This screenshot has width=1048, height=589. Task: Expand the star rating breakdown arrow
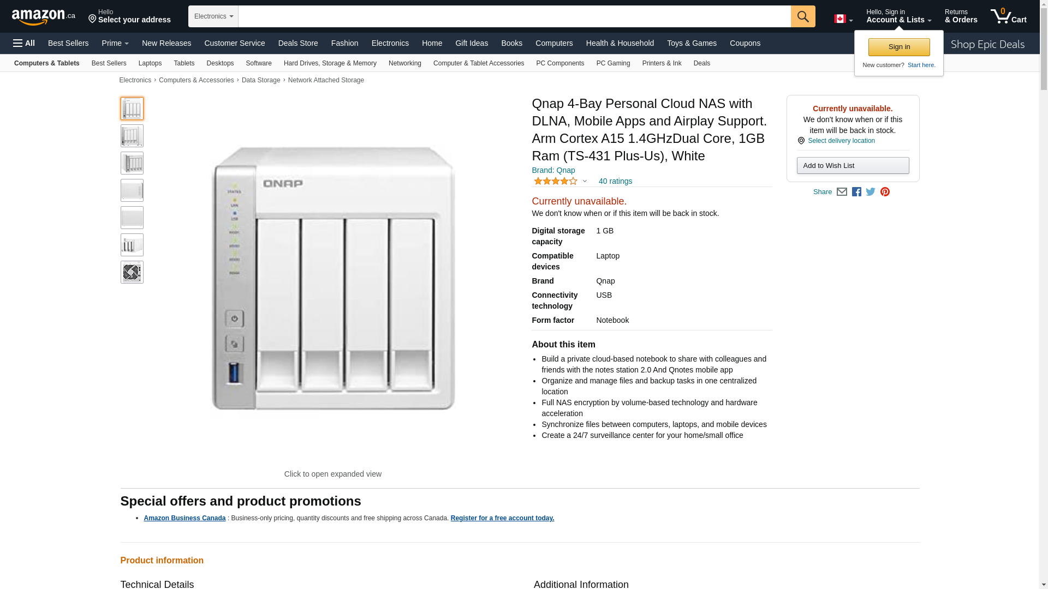point(585,181)
